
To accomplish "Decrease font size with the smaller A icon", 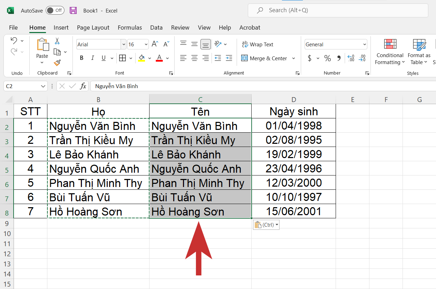I will pos(166,44).
